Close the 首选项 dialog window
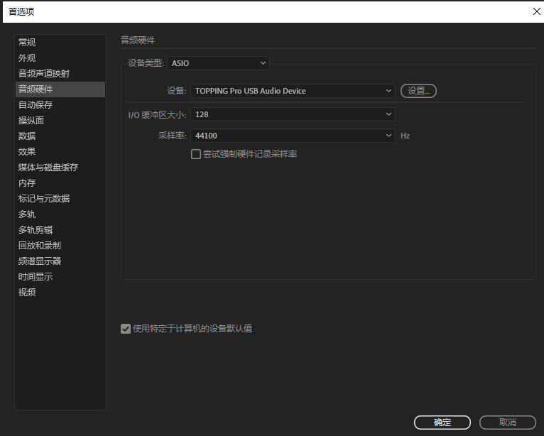 tap(536, 11)
